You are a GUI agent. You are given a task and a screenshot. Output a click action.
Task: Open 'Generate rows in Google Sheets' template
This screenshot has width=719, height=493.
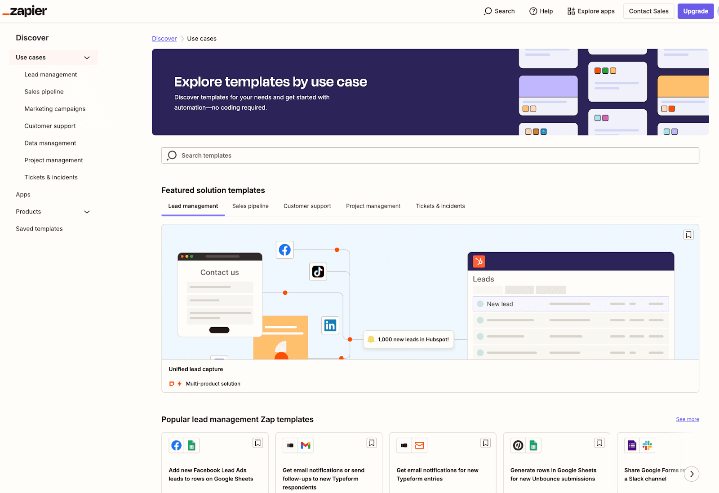pyautogui.click(x=553, y=475)
